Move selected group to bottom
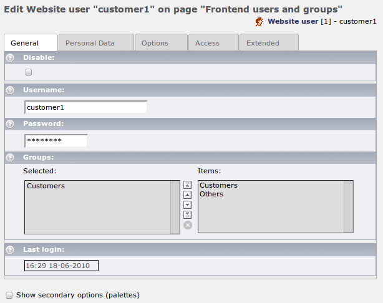Screen dimensions: 383x303 pyautogui.click(x=187, y=214)
